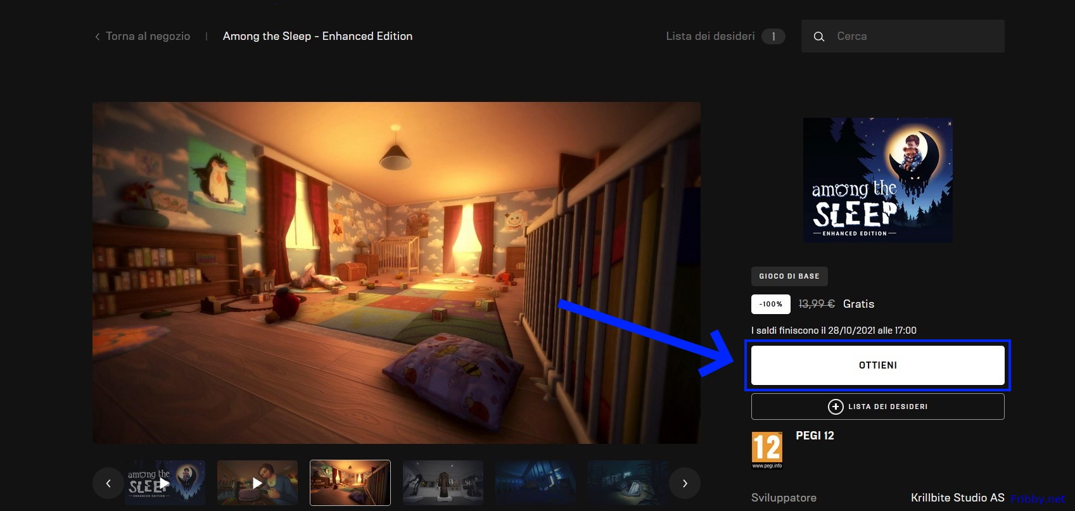Click the Gratis price text

[858, 304]
